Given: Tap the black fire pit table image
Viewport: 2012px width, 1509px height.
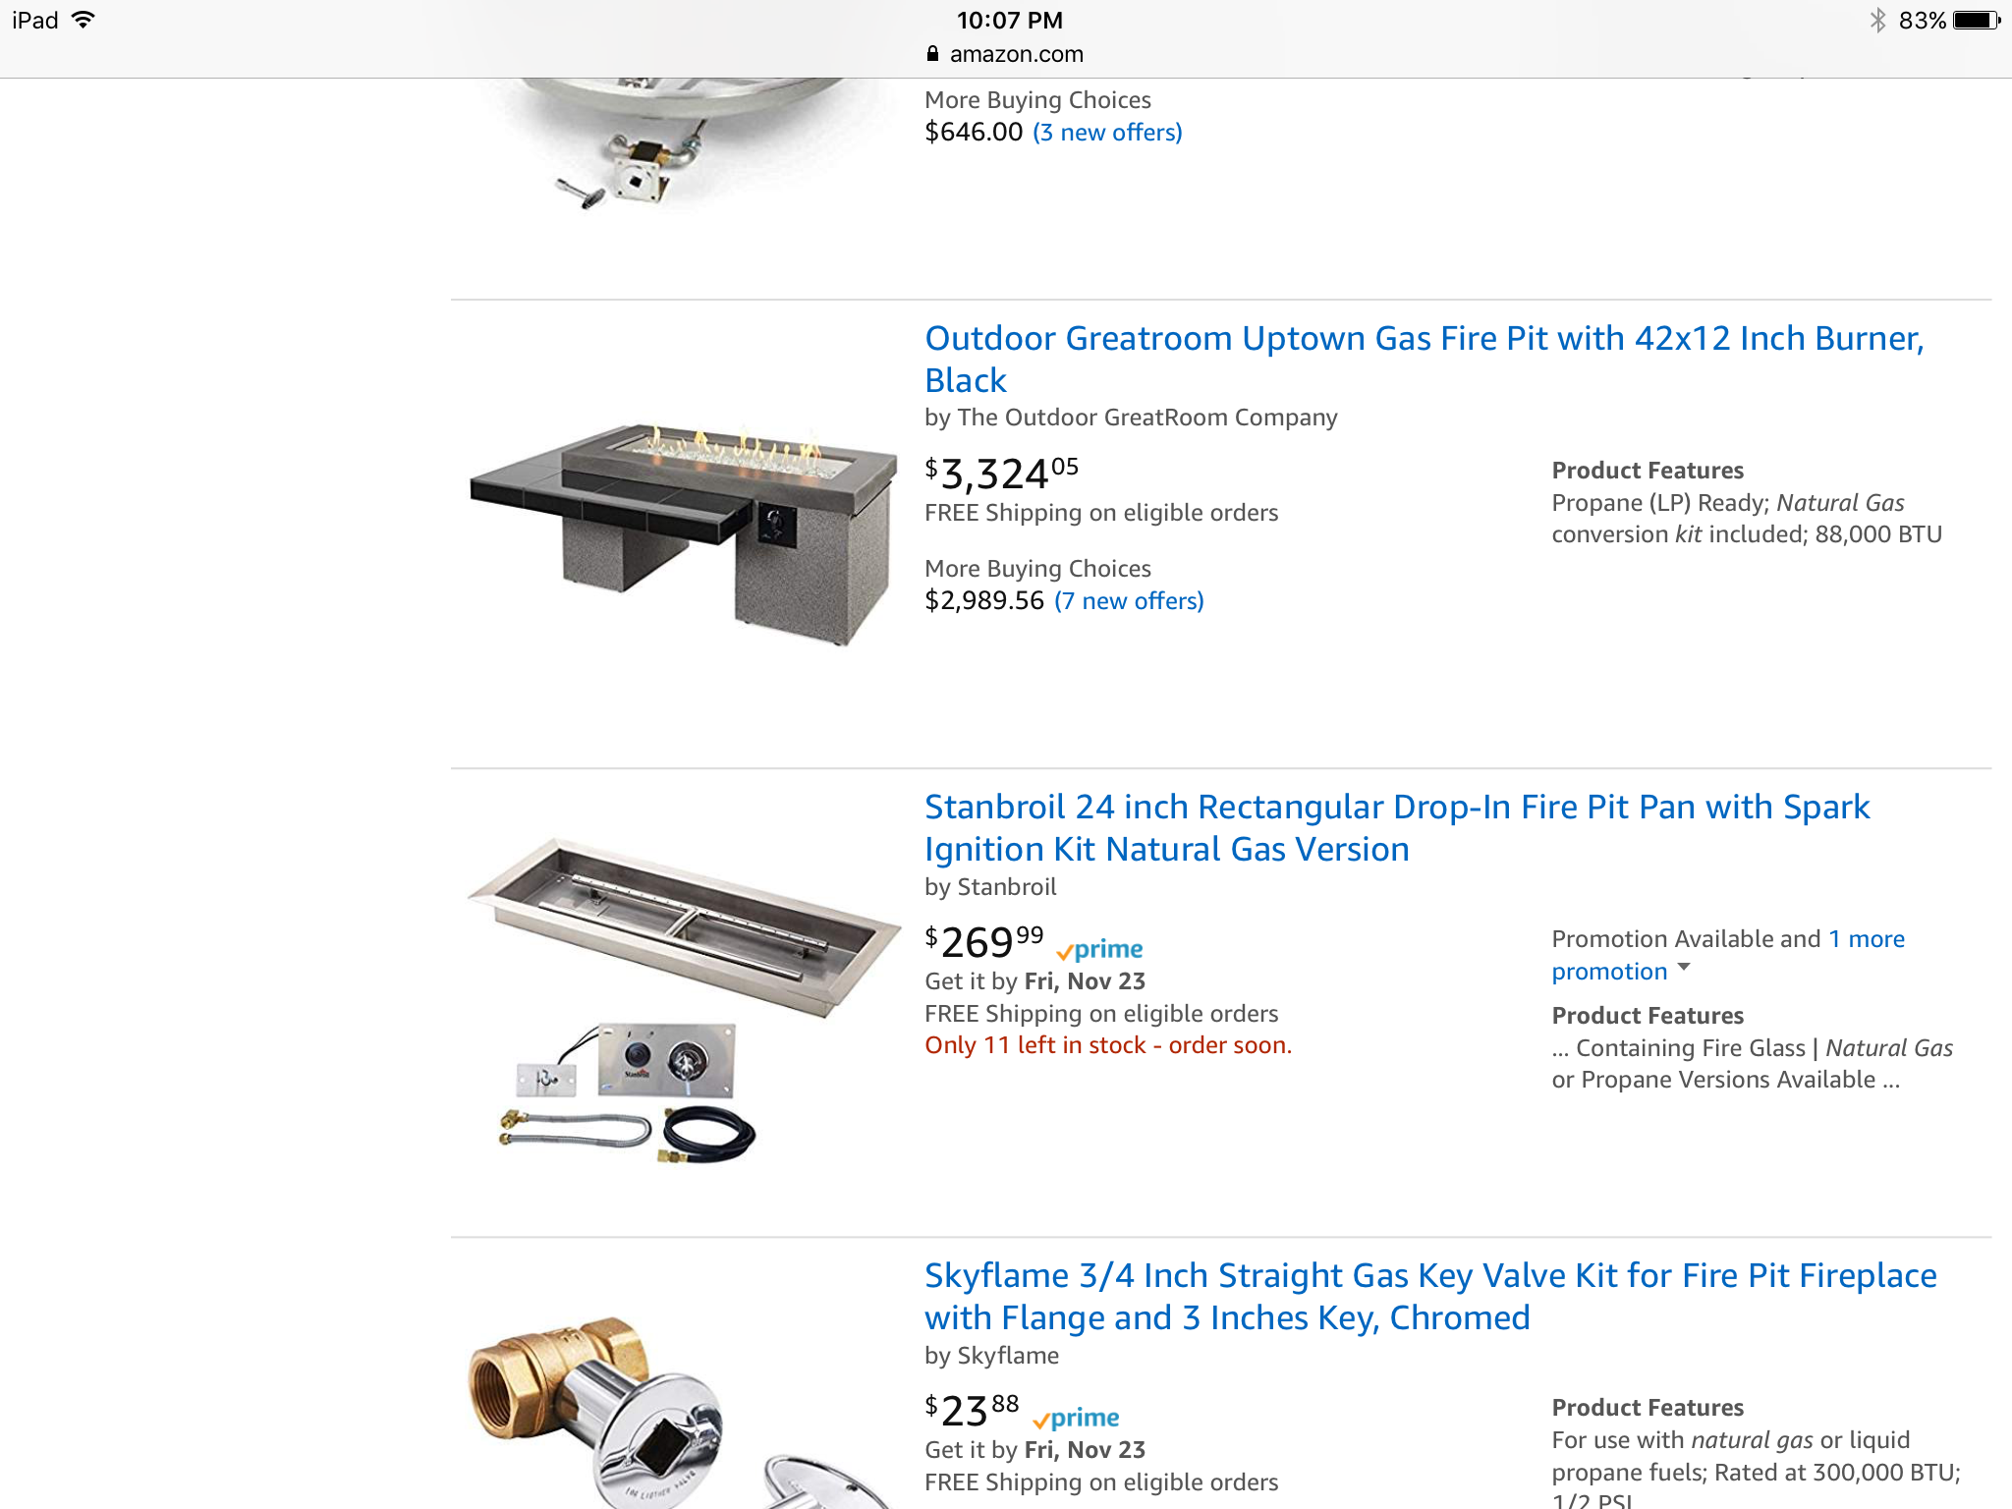Looking at the screenshot, I should coord(683,533).
